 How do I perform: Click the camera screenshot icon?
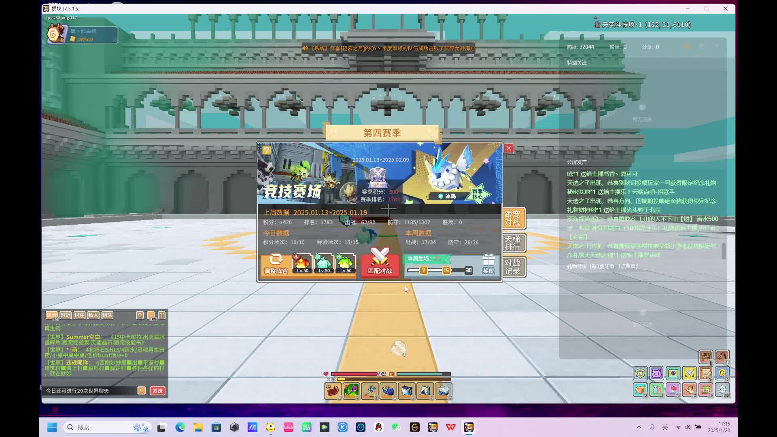point(673,373)
